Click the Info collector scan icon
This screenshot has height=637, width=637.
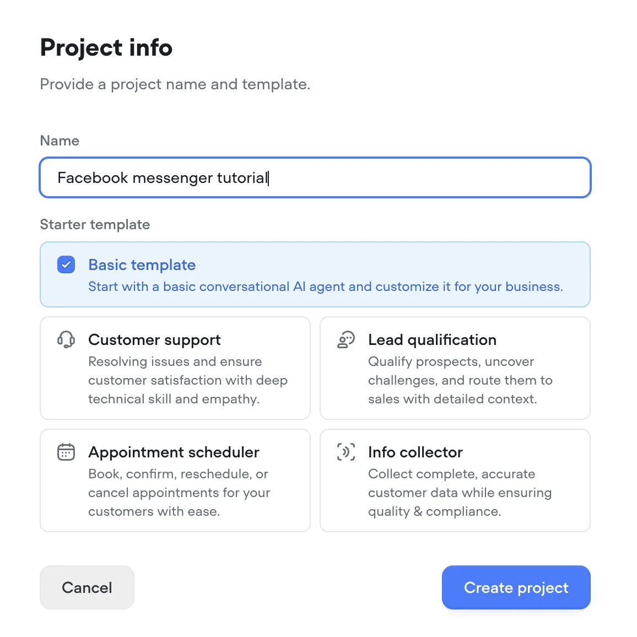346,452
